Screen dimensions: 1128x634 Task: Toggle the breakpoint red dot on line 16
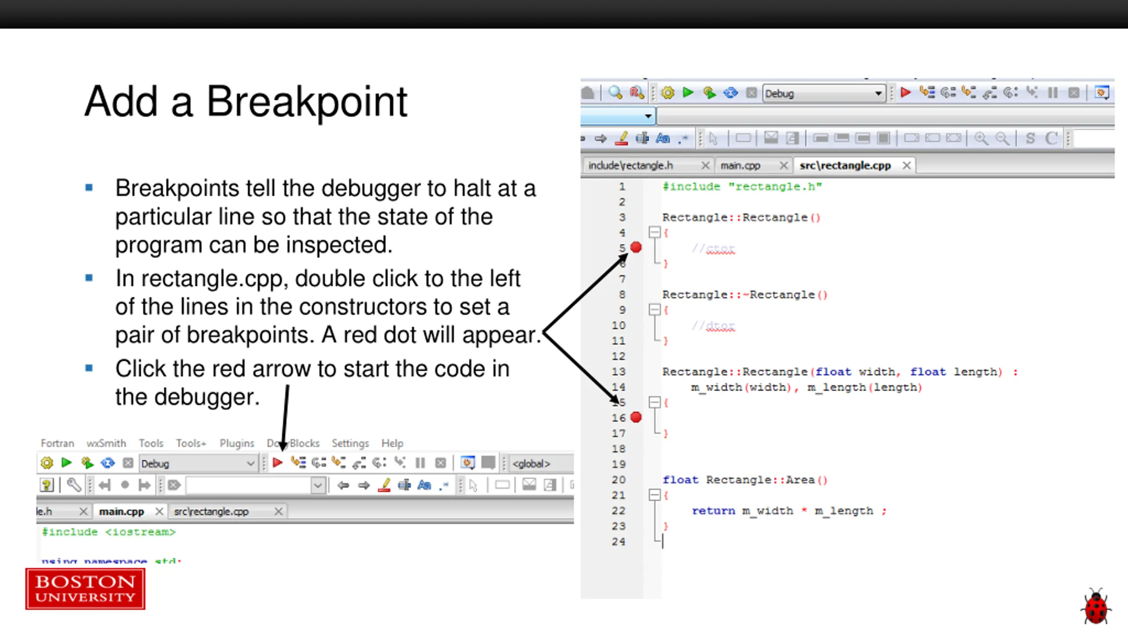coord(636,417)
